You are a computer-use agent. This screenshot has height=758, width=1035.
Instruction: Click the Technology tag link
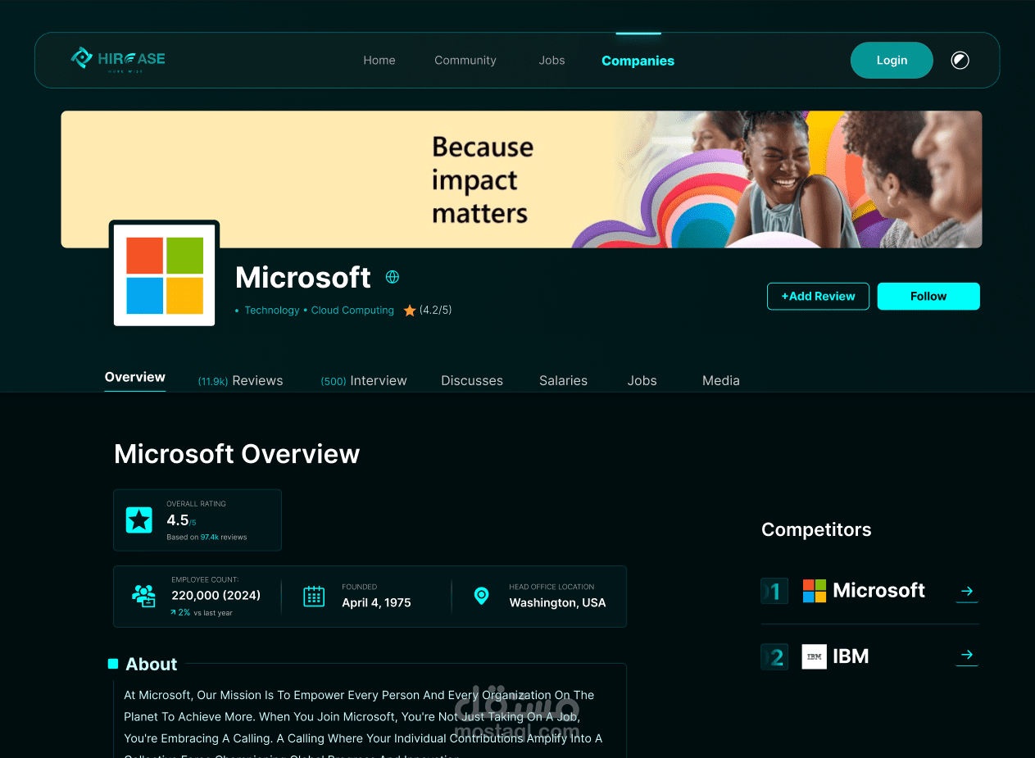pyautogui.click(x=272, y=311)
